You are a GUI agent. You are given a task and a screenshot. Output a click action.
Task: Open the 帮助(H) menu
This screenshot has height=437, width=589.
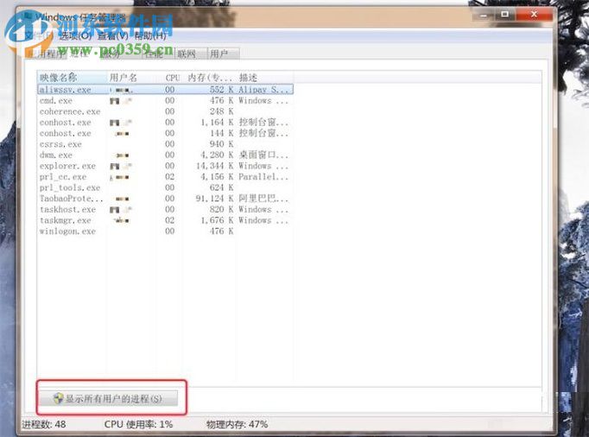click(150, 36)
